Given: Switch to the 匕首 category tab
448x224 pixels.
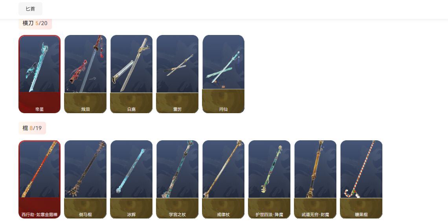Looking at the screenshot, I should [30, 9].
